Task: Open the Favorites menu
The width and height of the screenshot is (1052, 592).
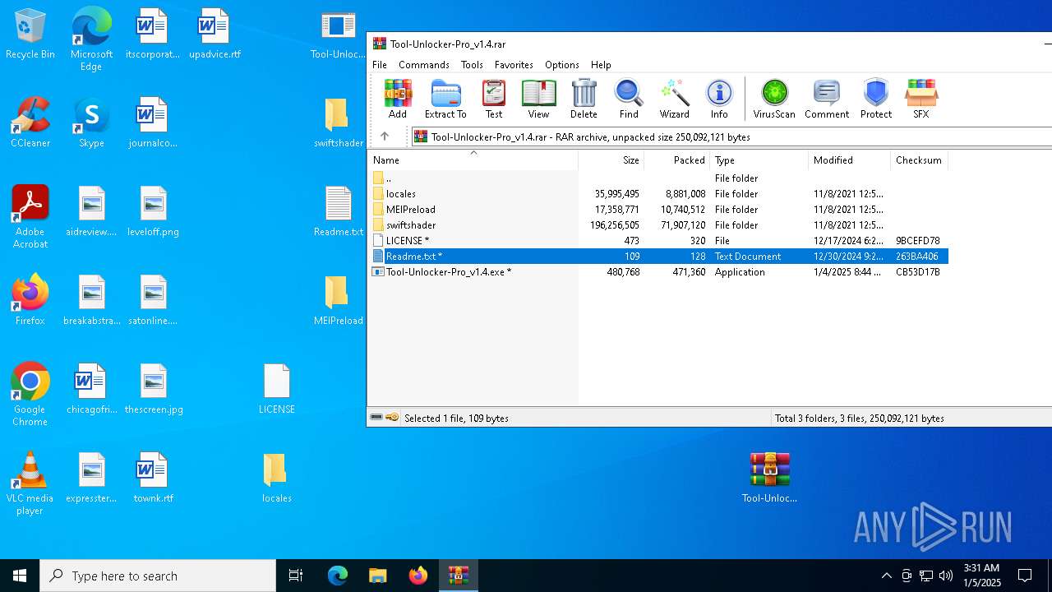Action: (514, 64)
